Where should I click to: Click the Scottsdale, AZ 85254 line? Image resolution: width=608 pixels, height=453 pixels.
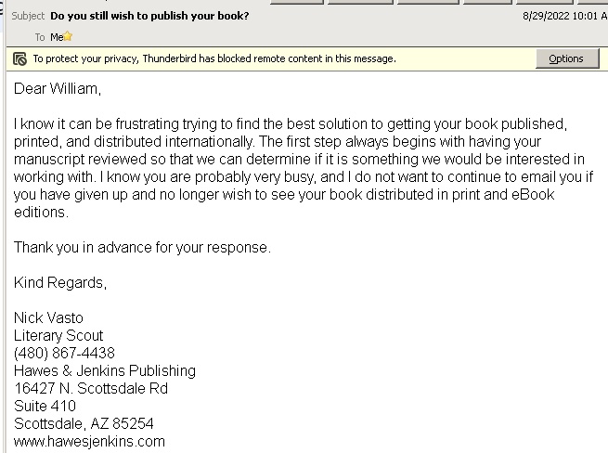[84, 424]
